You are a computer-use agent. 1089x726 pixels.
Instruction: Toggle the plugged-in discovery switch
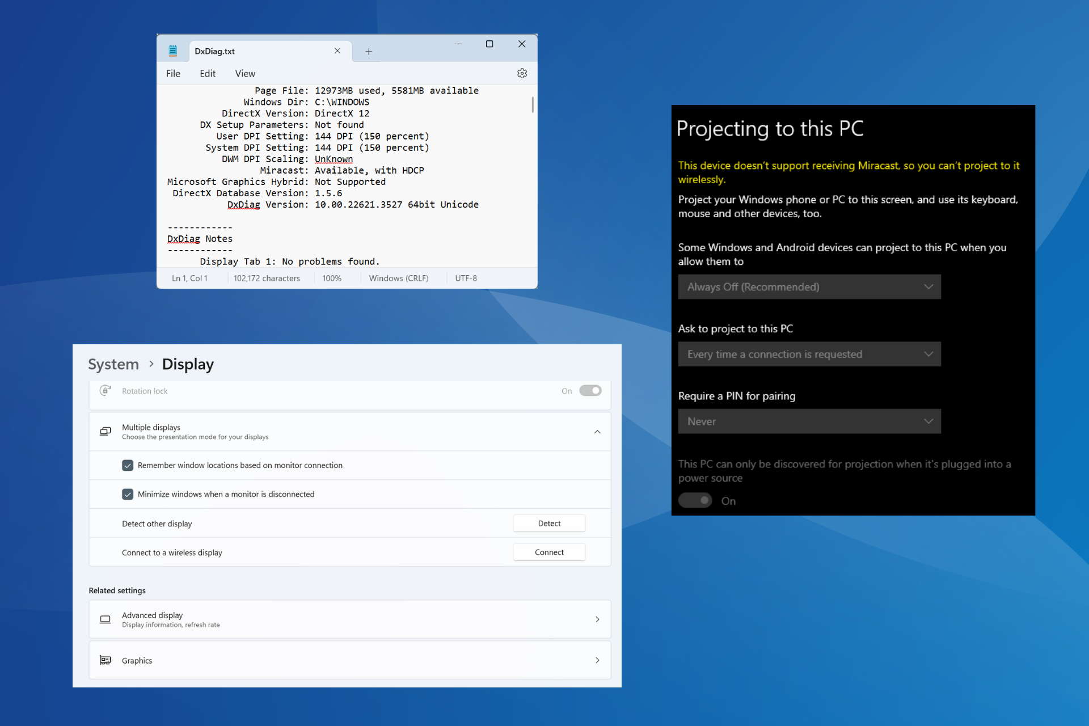695,500
